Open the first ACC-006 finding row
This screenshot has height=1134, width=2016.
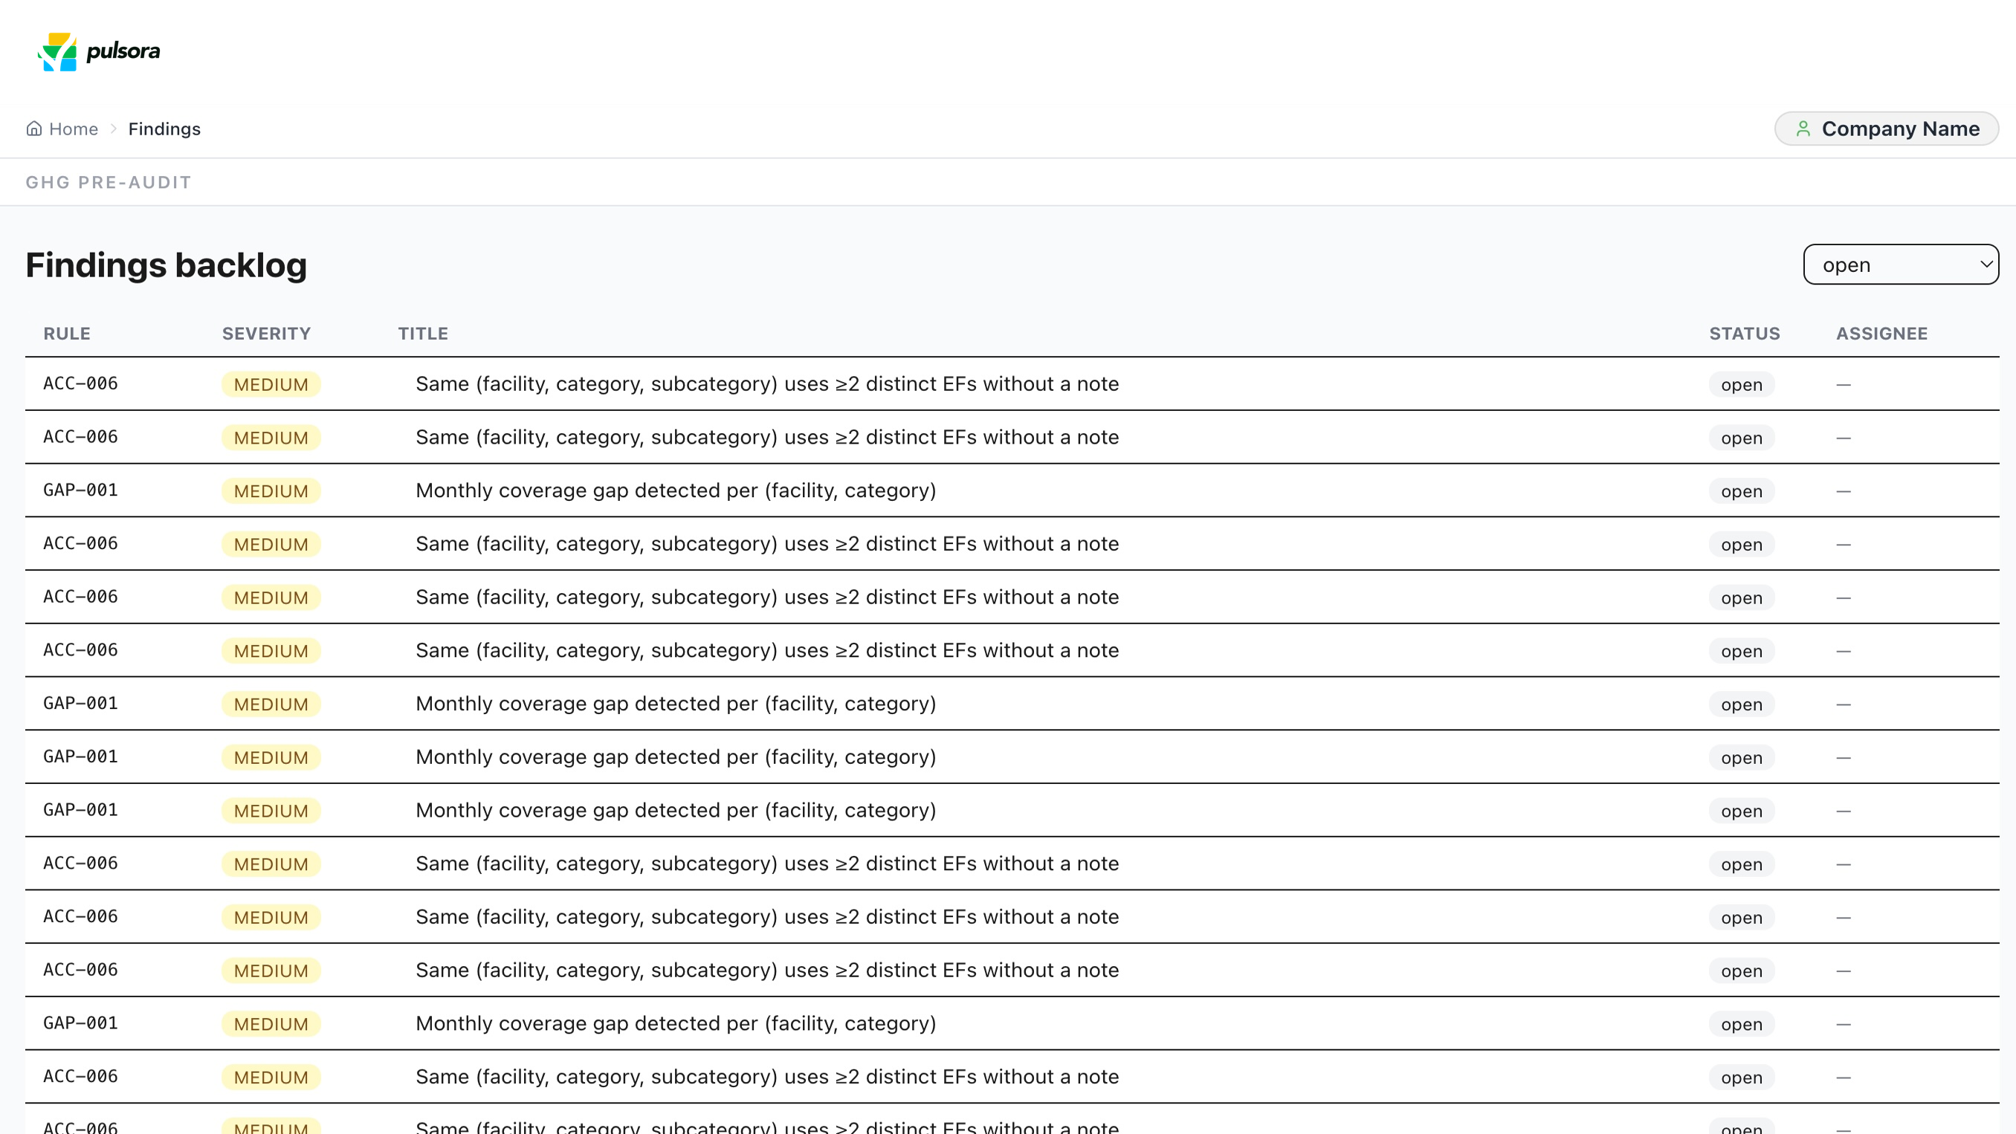[x=1012, y=383]
